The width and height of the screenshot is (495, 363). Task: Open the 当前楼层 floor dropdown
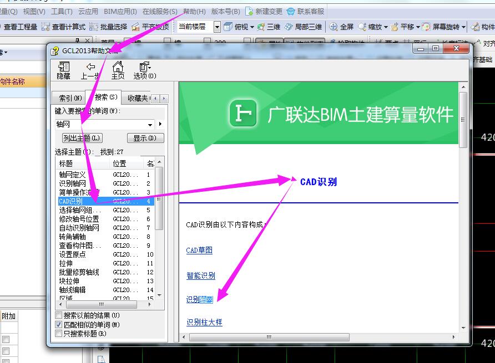(x=217, y=27)
